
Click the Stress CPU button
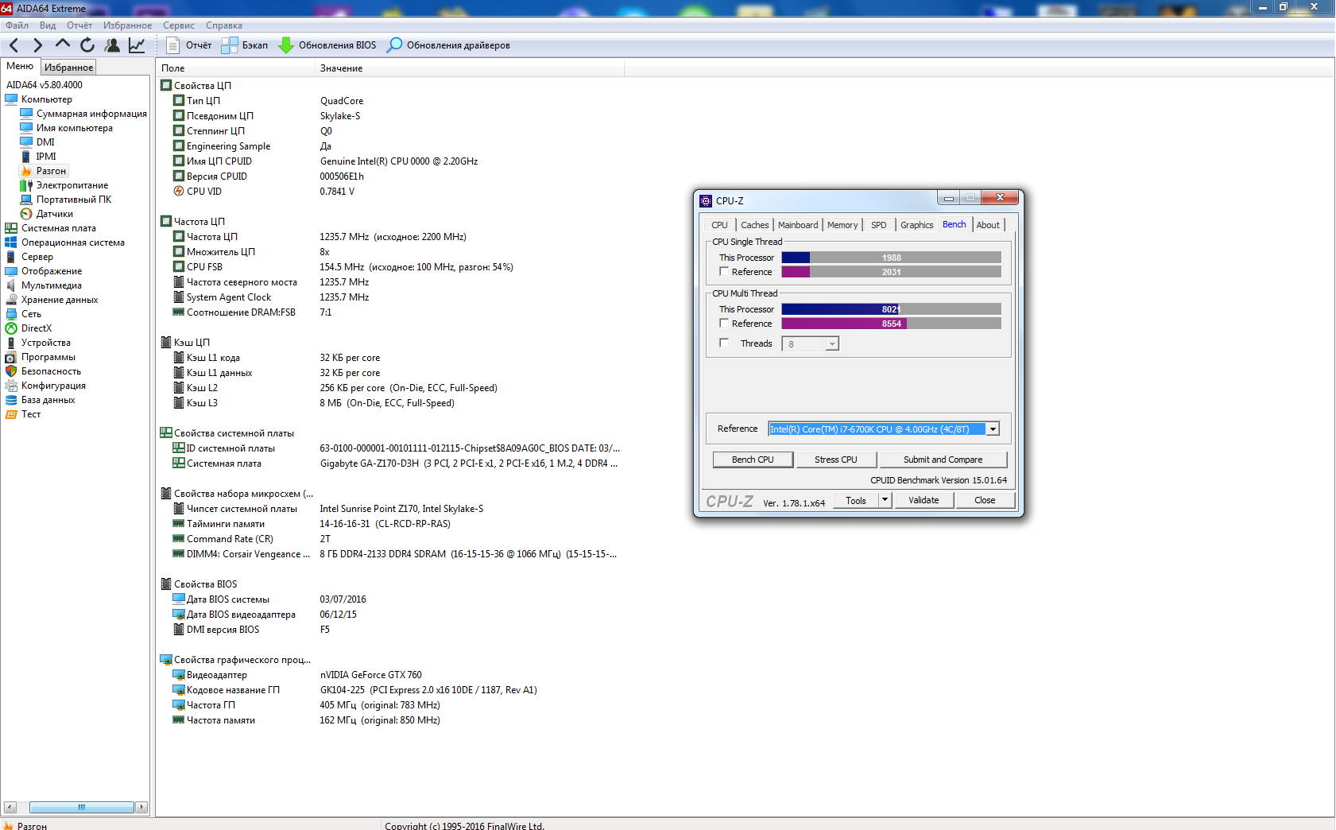click(x=836, y=460)
